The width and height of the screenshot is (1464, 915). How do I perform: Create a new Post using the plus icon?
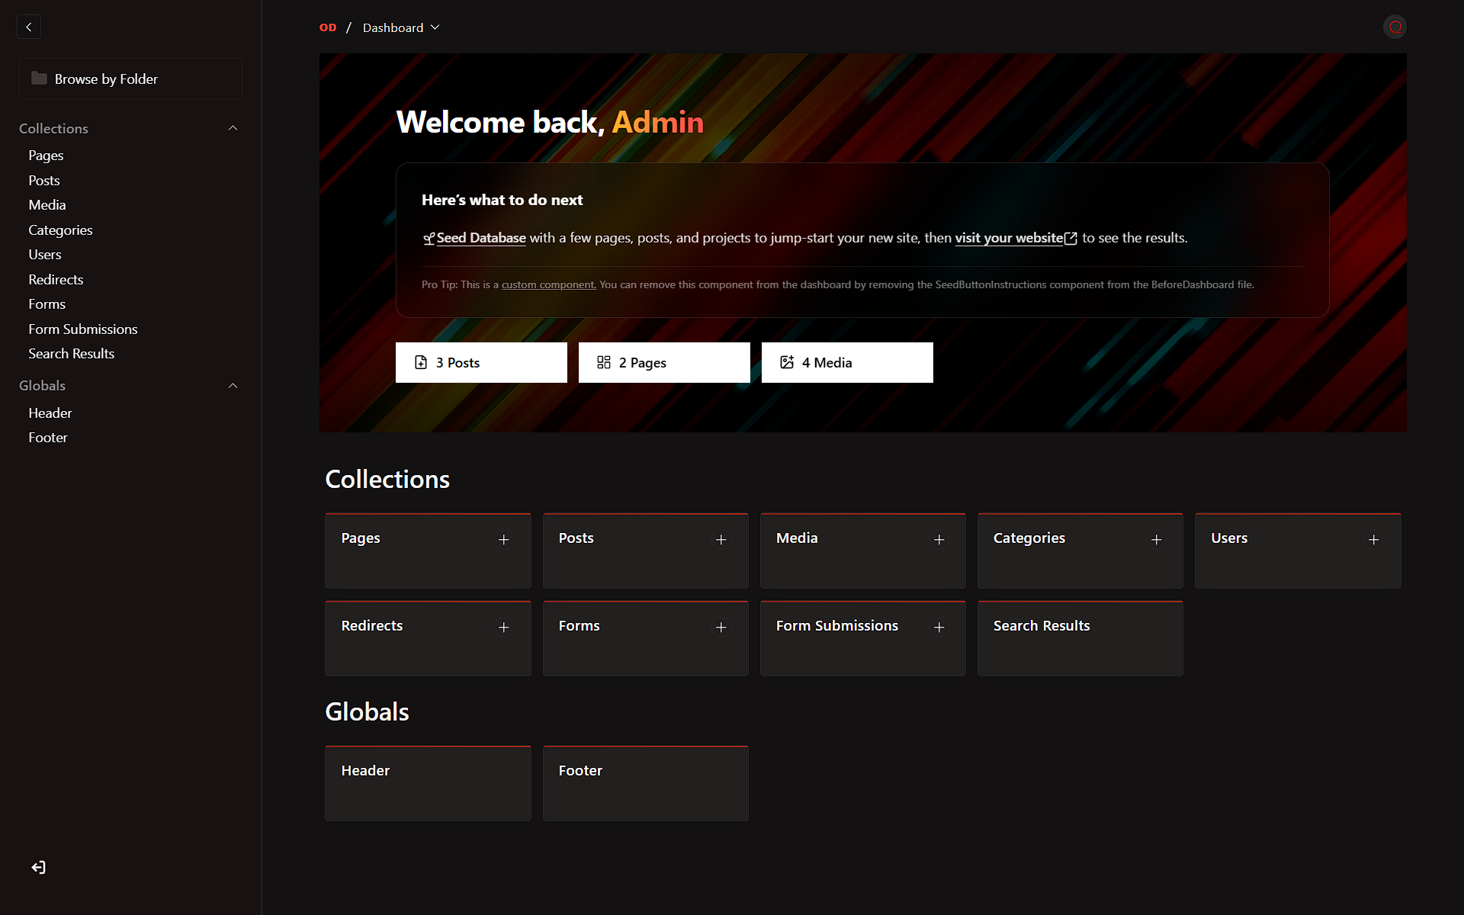click(721, 539)
